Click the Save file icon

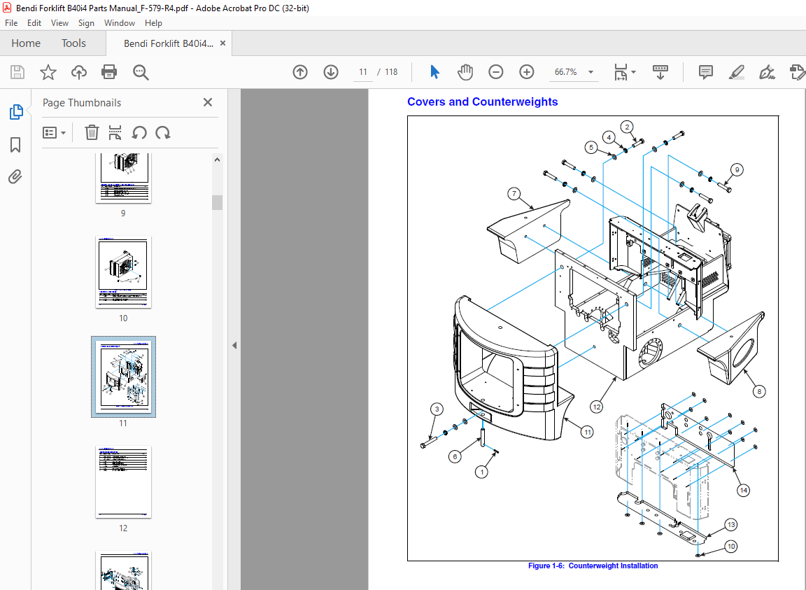click(x=17, y=72)
